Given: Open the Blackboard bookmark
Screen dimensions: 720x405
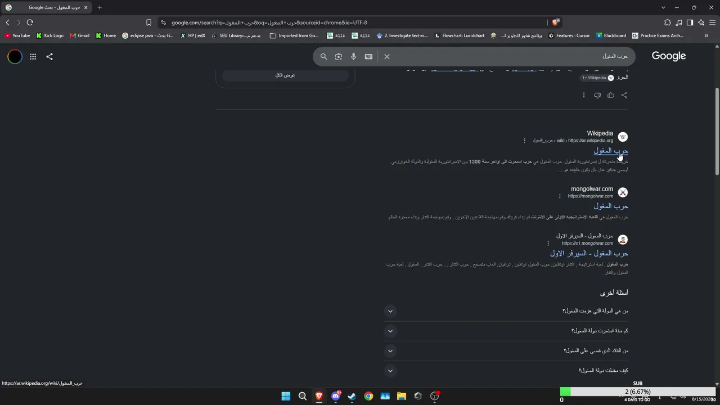Looking at the screenshot, I should tap(611, 35).
